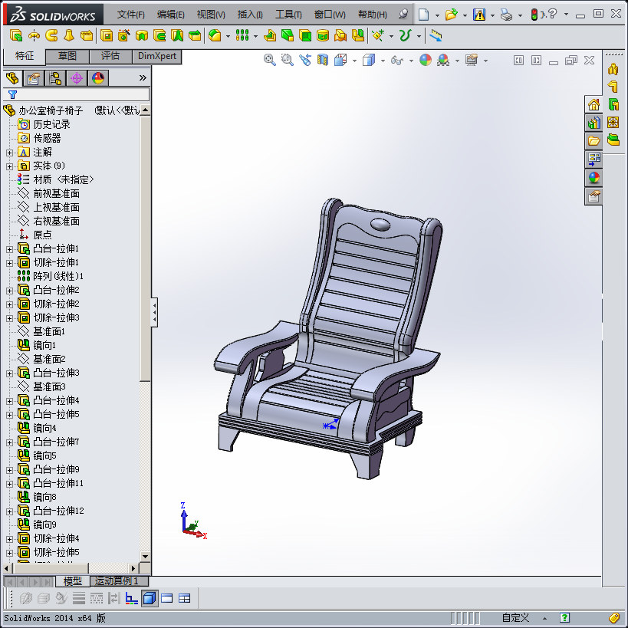Click the Revolved Boss/Base tool icon
The height and width of the screenshot is (628, 628).
pos(34,35)
